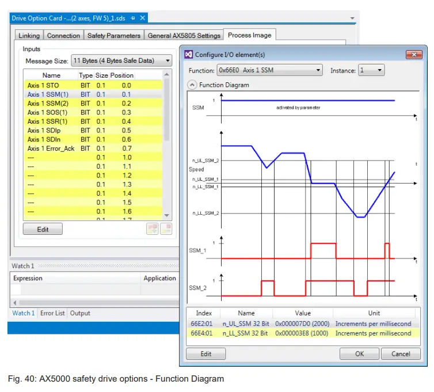Select the Axis 1 STO row
Image resolution: width=434 pixels, height=392 pixels.
(x=93, y=85)
